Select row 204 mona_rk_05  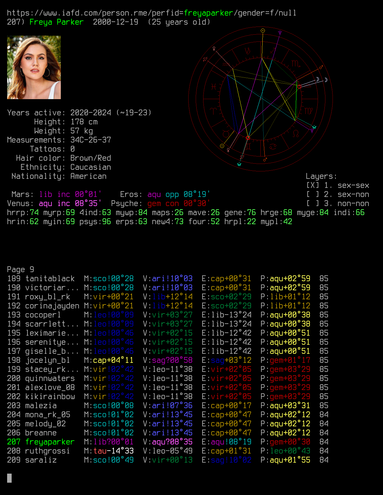pos(168,415)
